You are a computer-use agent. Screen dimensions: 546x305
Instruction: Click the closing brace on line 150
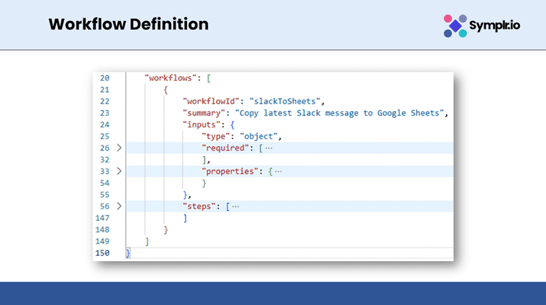(127, 253)
